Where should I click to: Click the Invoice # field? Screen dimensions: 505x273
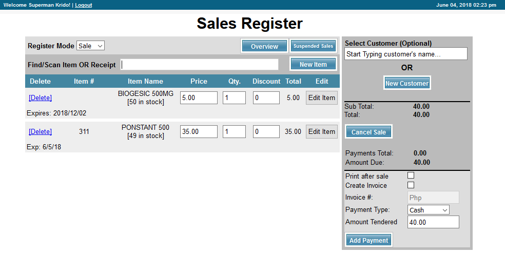433,198
